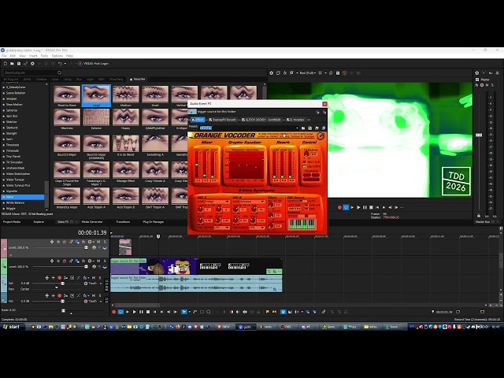Open the Options menu
504x378 pixels.
[57, 56]
